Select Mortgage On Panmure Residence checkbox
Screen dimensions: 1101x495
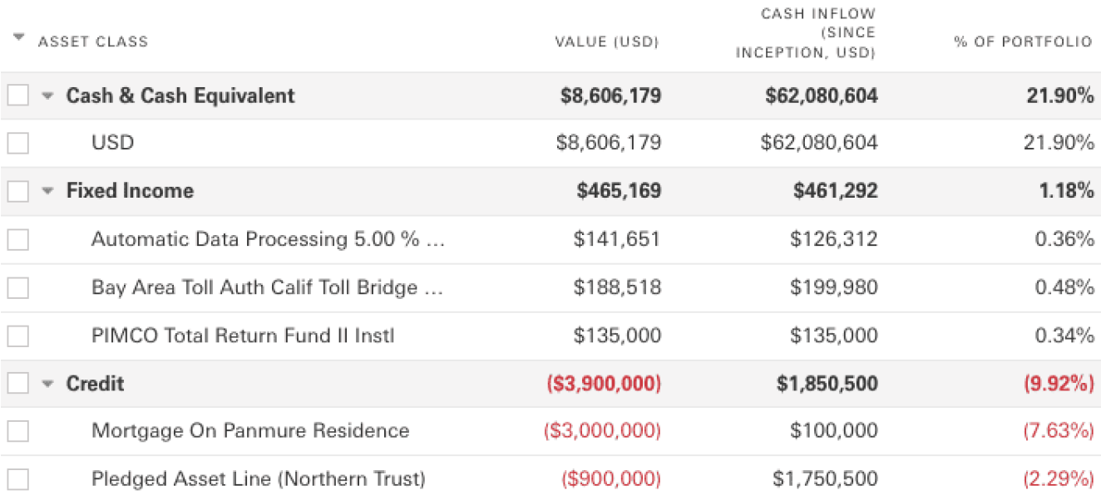tap(17, 431)
